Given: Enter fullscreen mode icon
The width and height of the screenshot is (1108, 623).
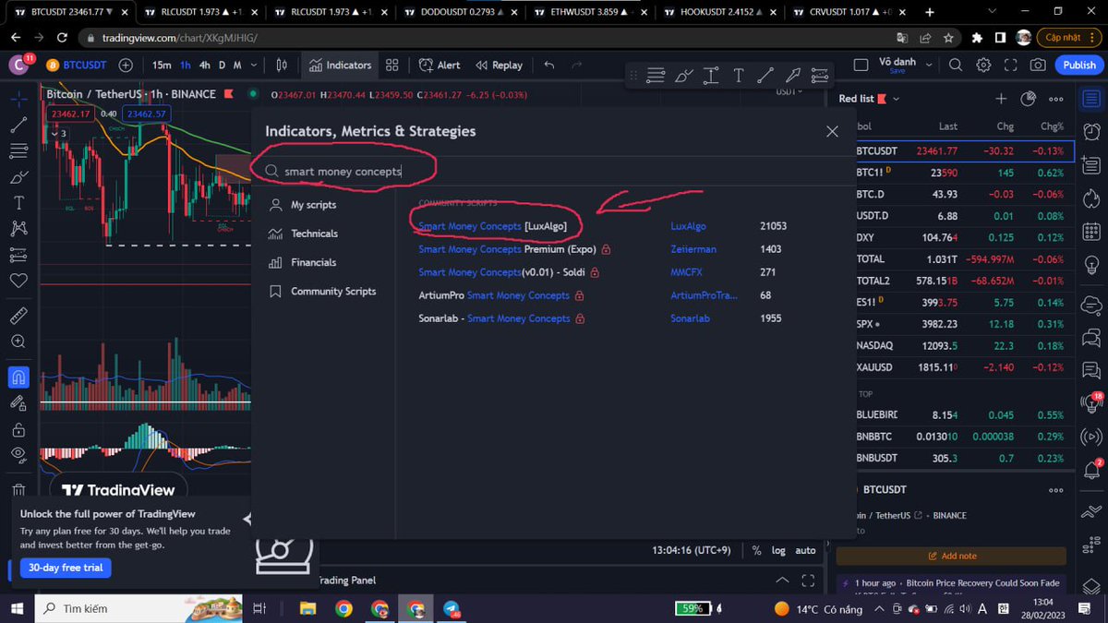Looking at the screenshot, I should pyautogui.click(x=1011, y=65).
